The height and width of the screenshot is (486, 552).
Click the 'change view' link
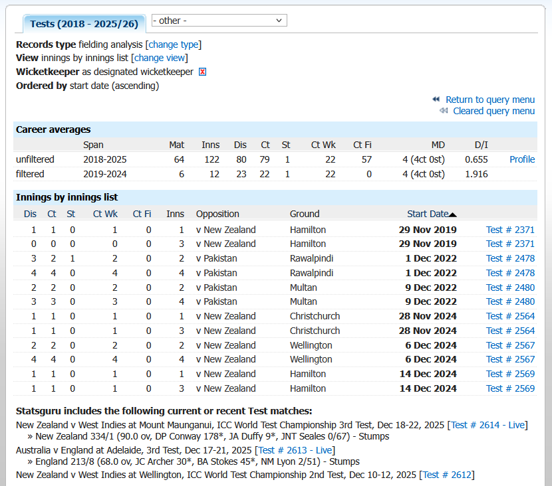pos(160,58)
